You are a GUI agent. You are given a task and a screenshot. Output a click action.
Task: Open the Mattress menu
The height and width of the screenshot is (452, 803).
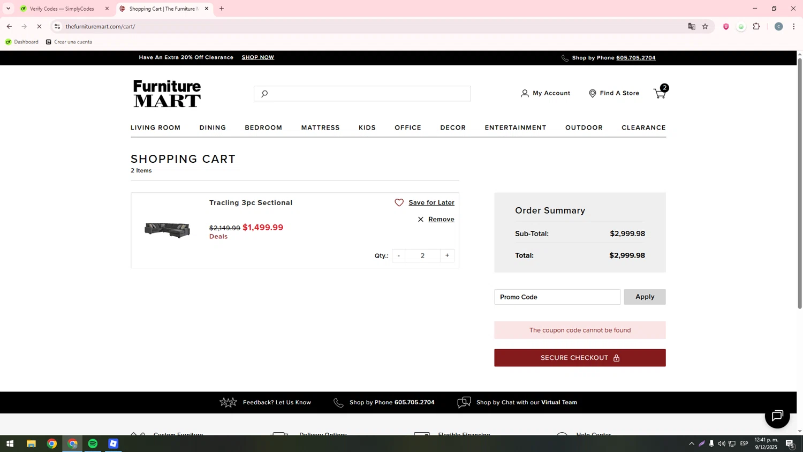tap(320, 127)
